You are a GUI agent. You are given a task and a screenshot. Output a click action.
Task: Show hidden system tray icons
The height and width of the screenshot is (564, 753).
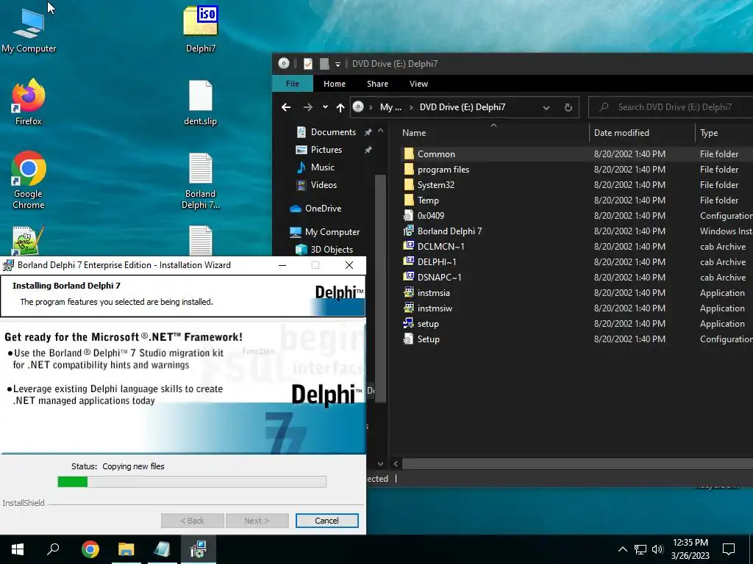[x=622, y=549]
